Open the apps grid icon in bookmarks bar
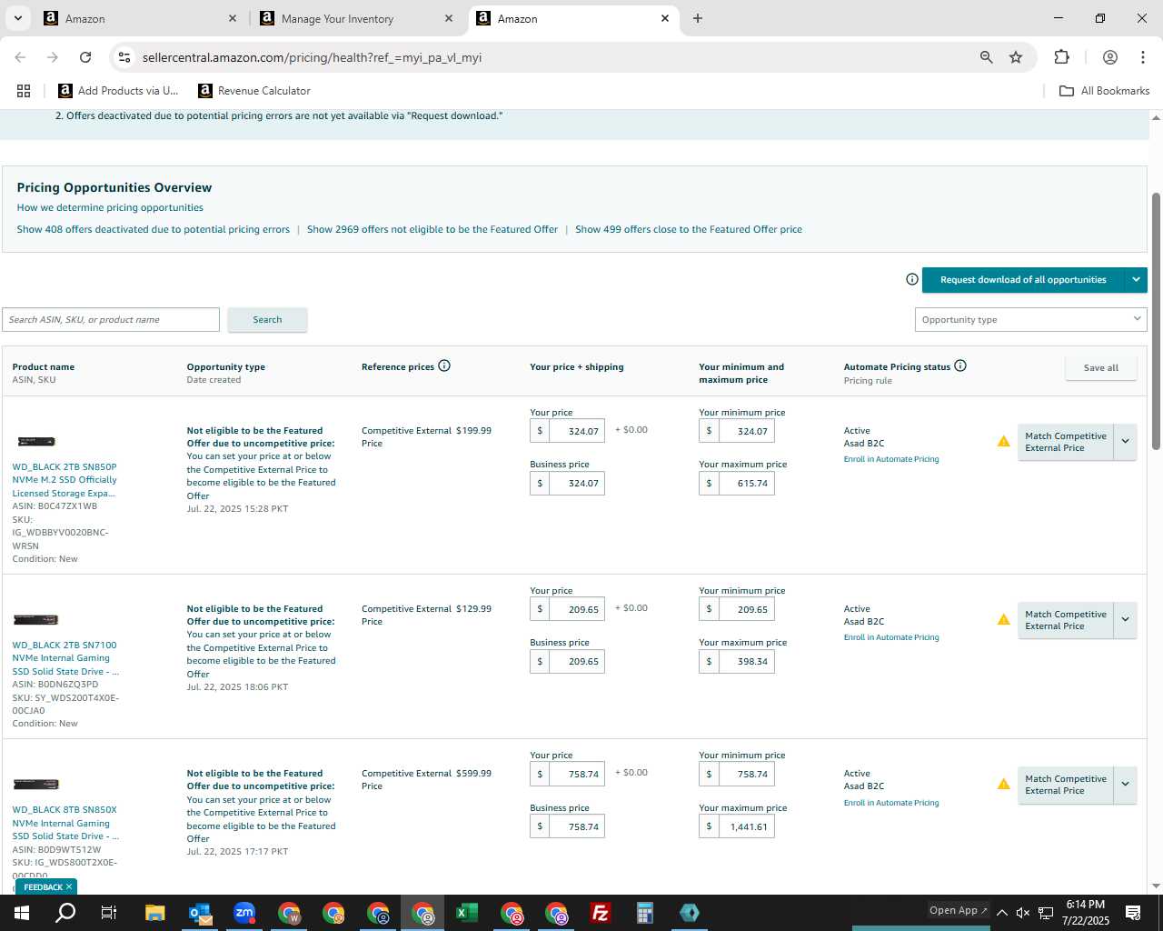The image size is (1163, 931). click(24, 91)
